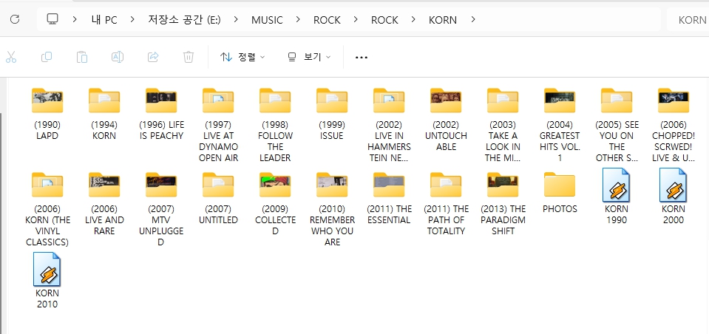This screenshot has height=334, width=709.
Task: Expand chevron after second ROCK breadcrumb
Action: coord(414,19)
